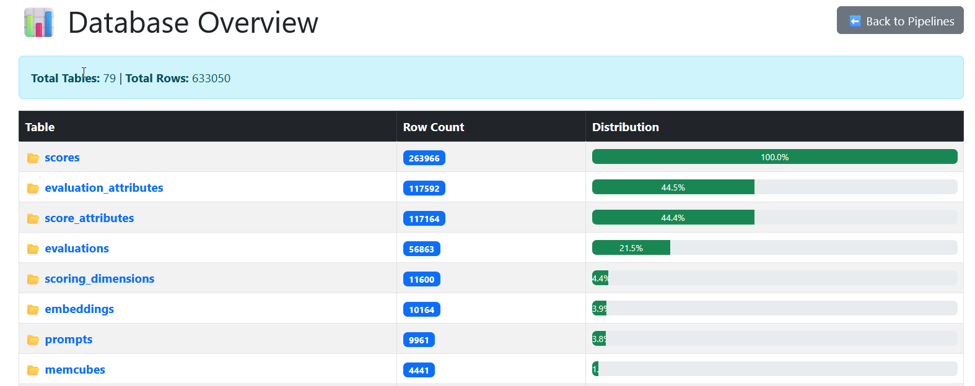975x386 pixels.
Task: Click the 117592 row count badge
Action: pos(424,189)
